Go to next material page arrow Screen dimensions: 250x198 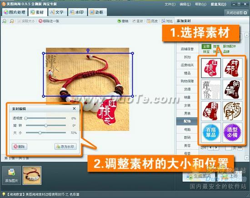pos(216,148)
